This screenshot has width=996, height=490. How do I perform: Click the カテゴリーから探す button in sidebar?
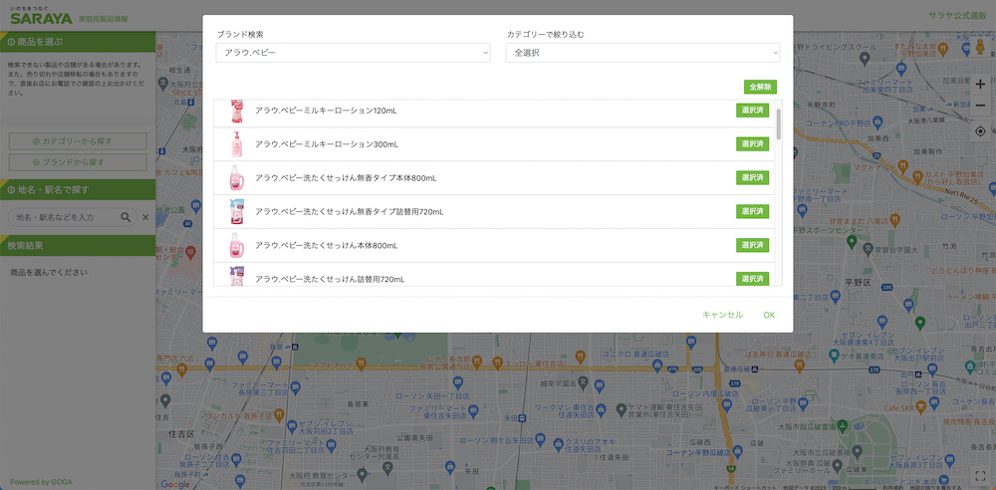[x=78, y=141]
